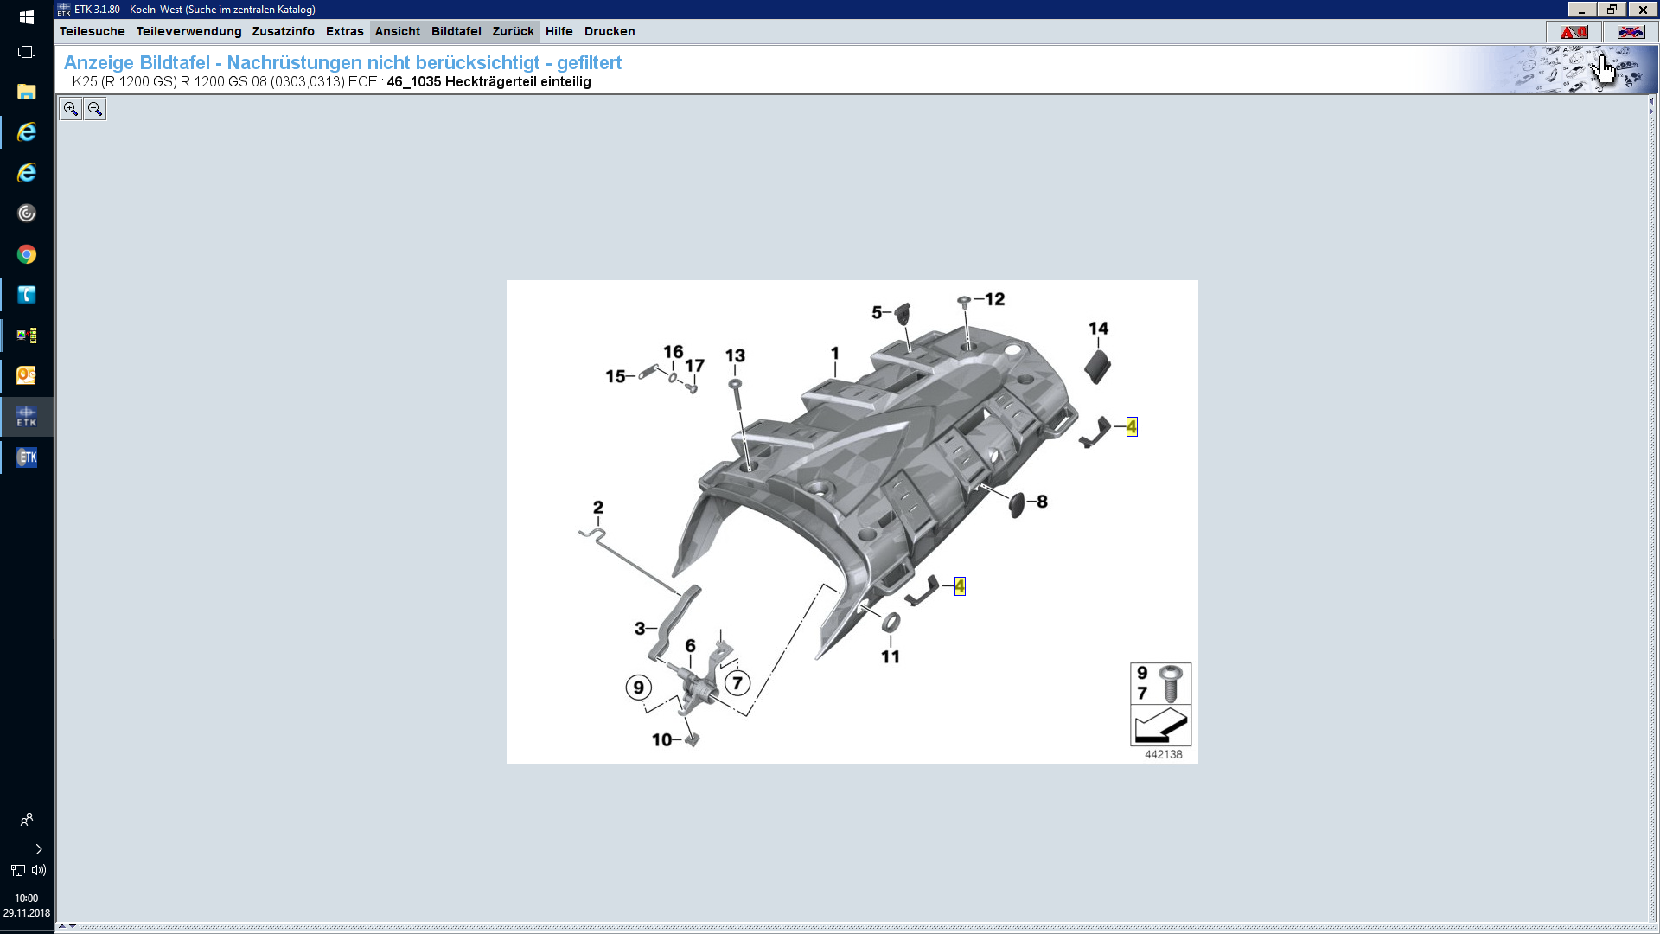Open File Explorer from the taskbar

coord(27,92)
